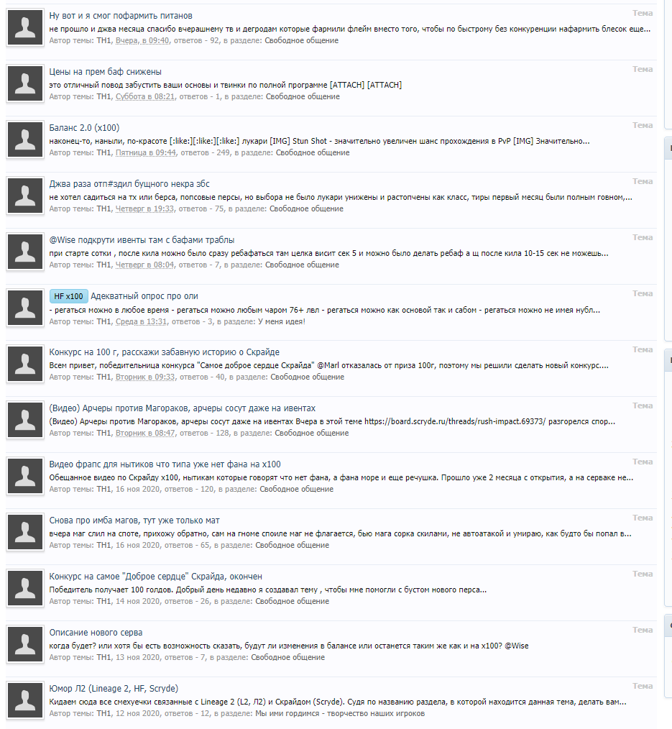
Task: Open thread "Конкурс на 100 г" about Скрайд
Action: click(165, 352)
